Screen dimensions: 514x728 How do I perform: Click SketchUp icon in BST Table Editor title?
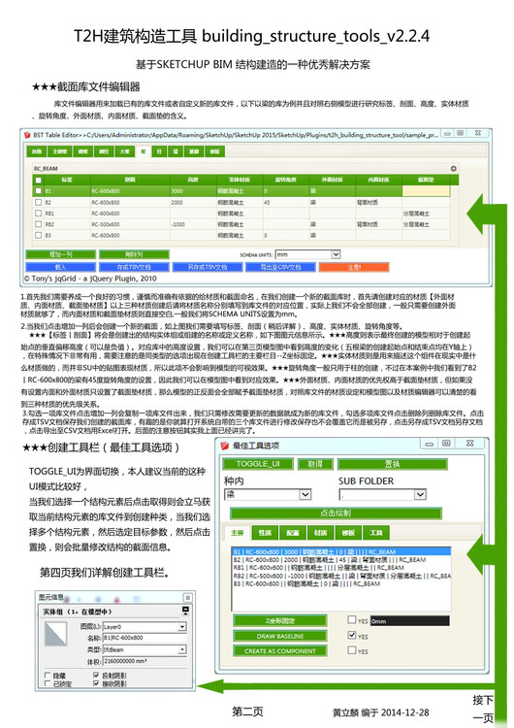(x=27, y=135)
